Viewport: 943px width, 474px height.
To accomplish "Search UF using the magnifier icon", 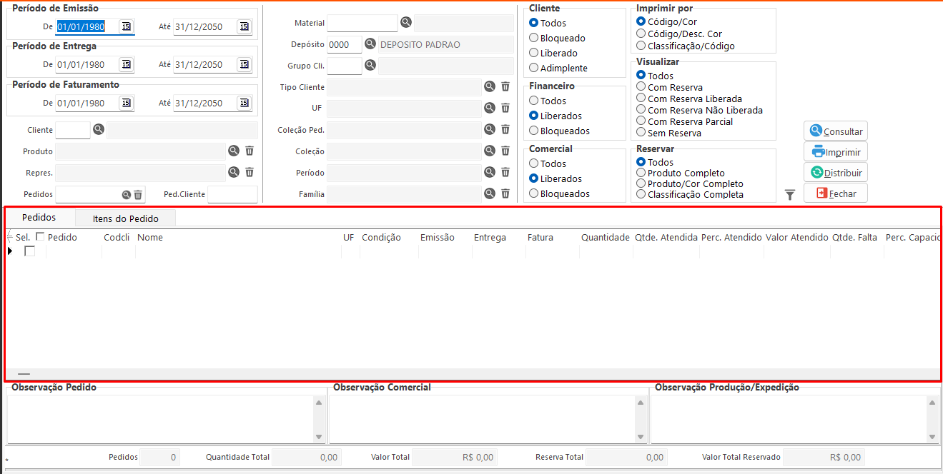I will point(490,108).
